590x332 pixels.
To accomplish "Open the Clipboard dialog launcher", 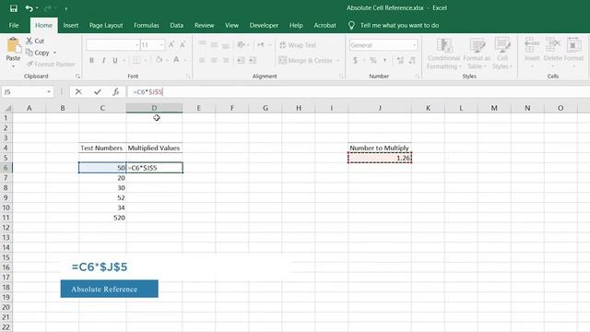I will (x=77, y=77).
